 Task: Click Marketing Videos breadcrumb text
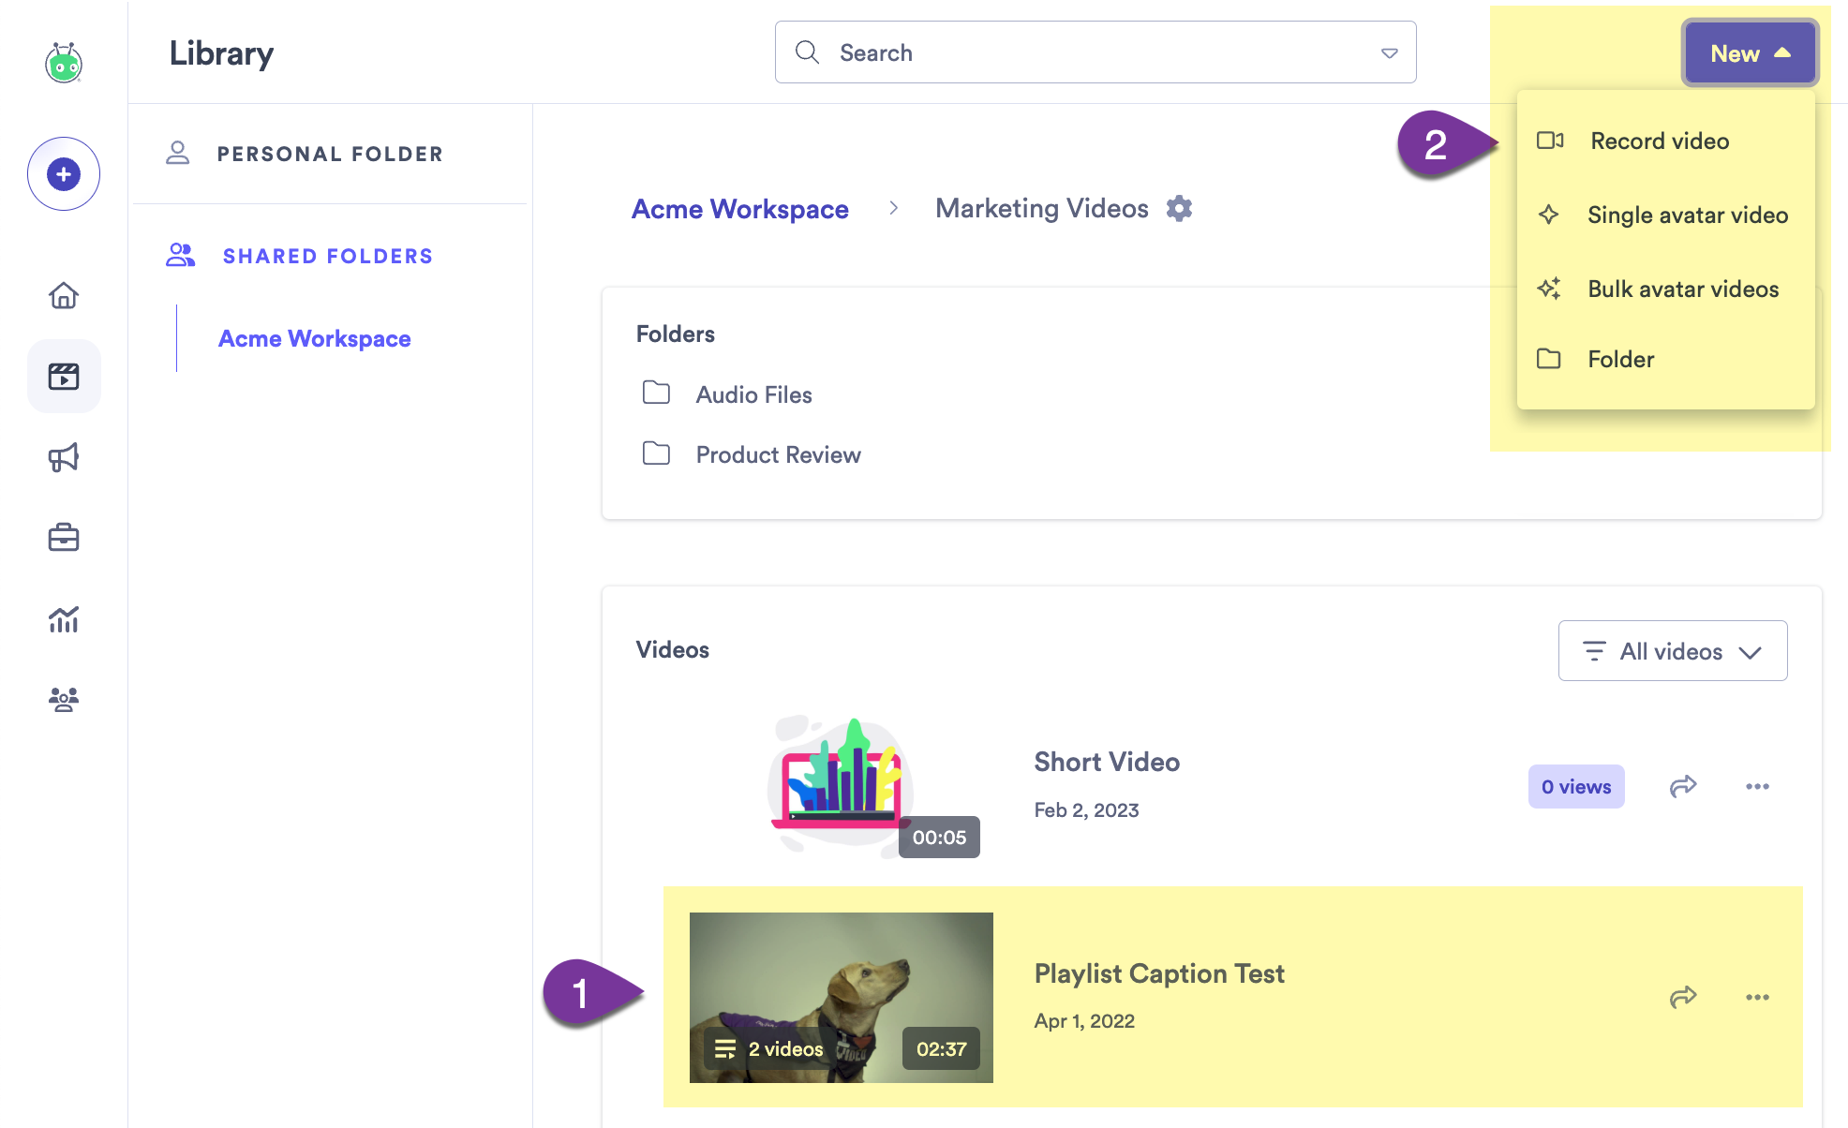coord(1041,208)
